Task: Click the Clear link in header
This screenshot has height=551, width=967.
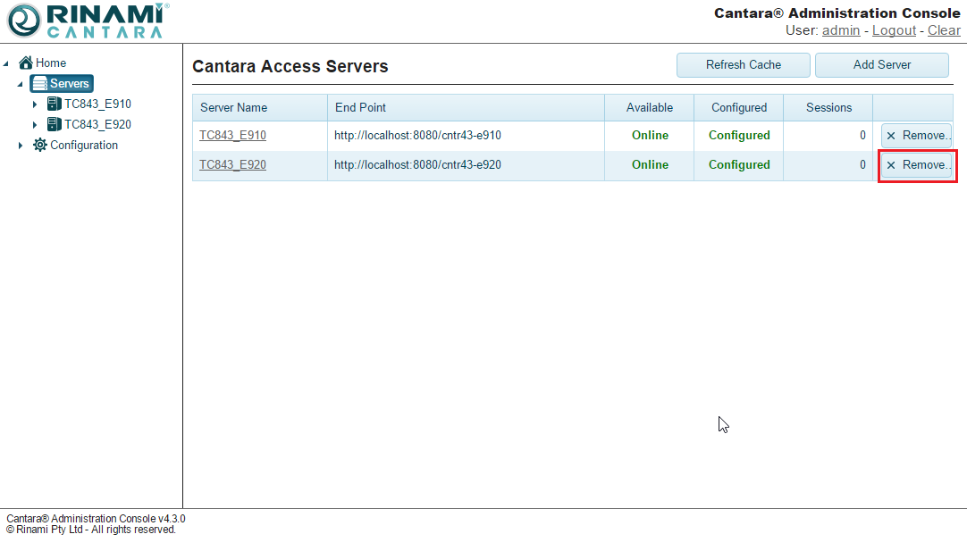Action: [944, 30]
